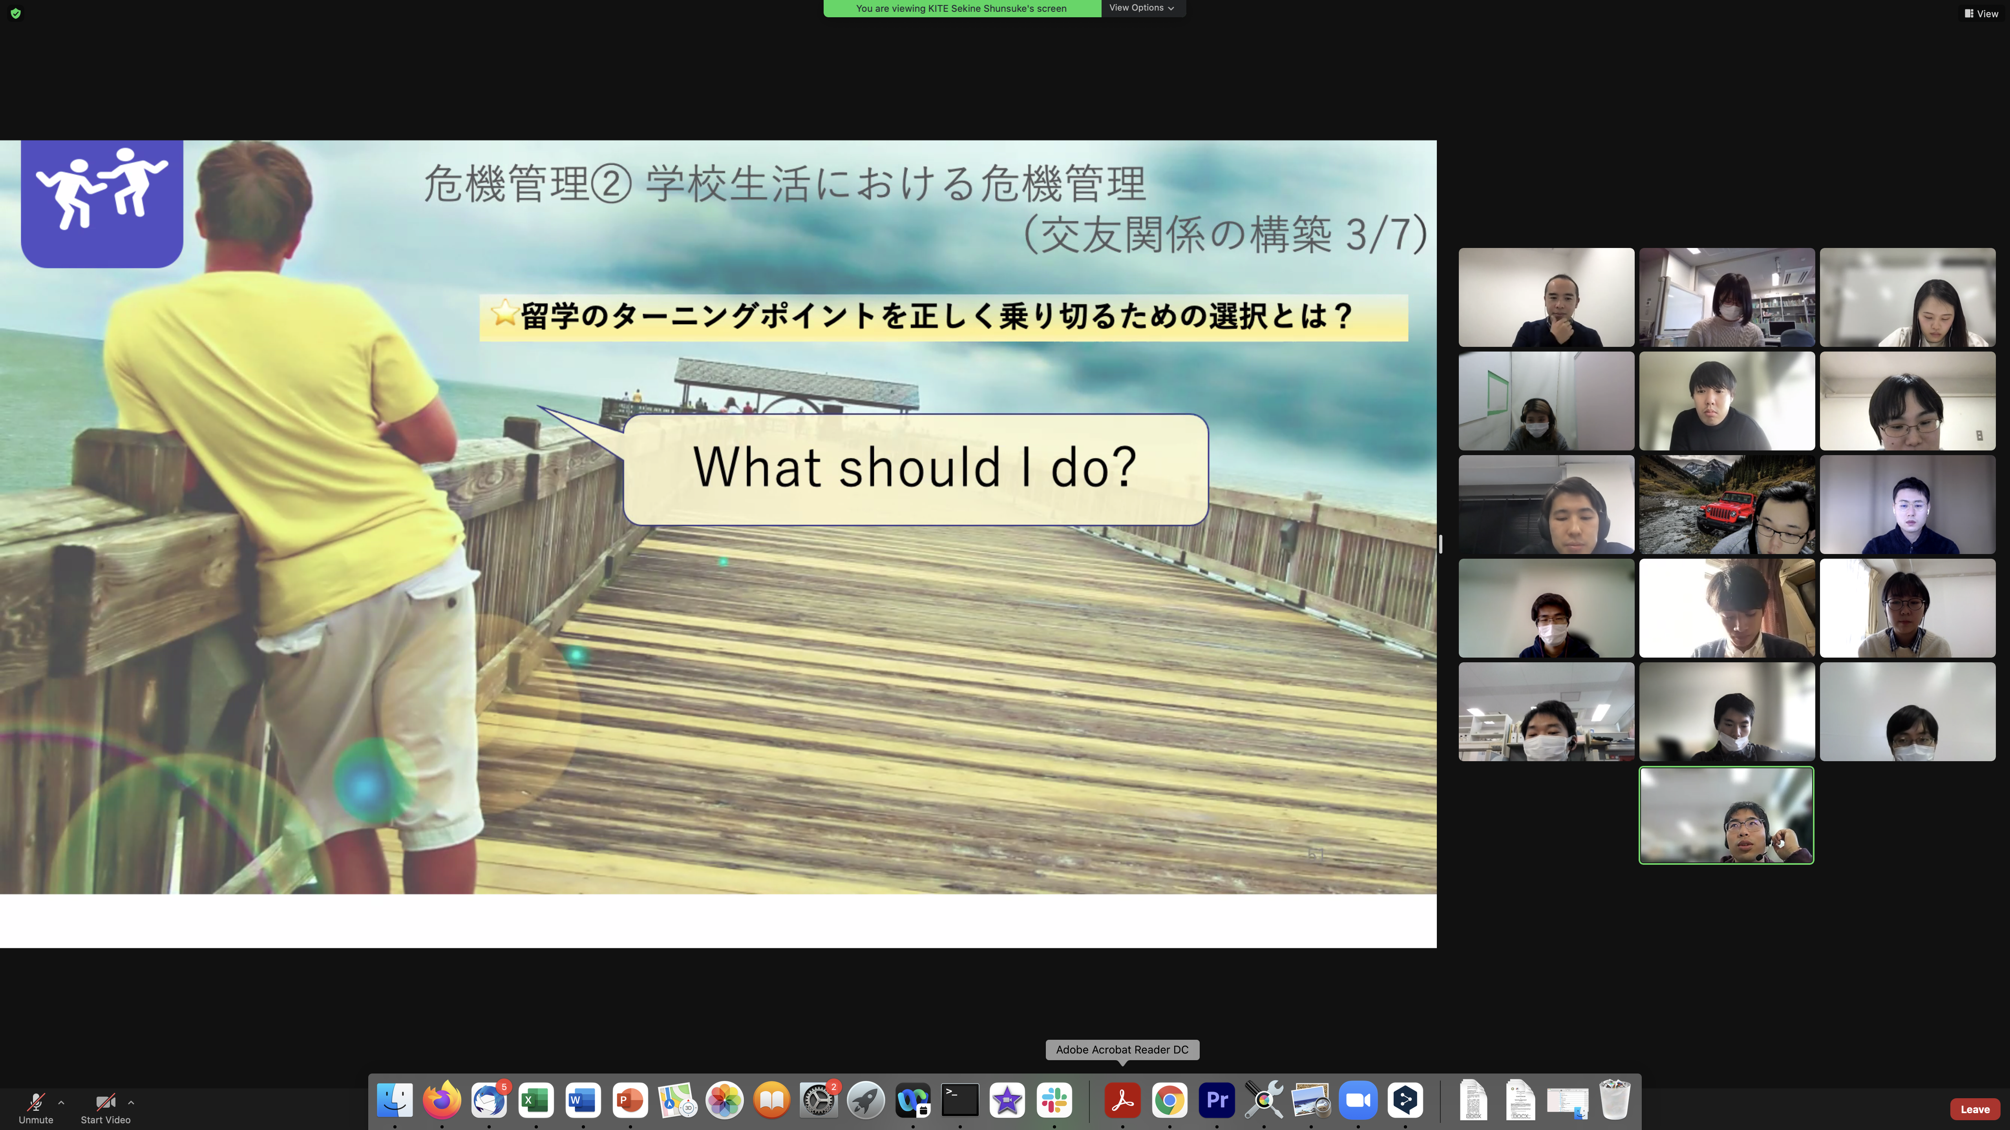Viewport: 2010px width, 1130px height.
Task: Open Adobe Acrobat Reader DC
Action: tap(1123, 1100)
